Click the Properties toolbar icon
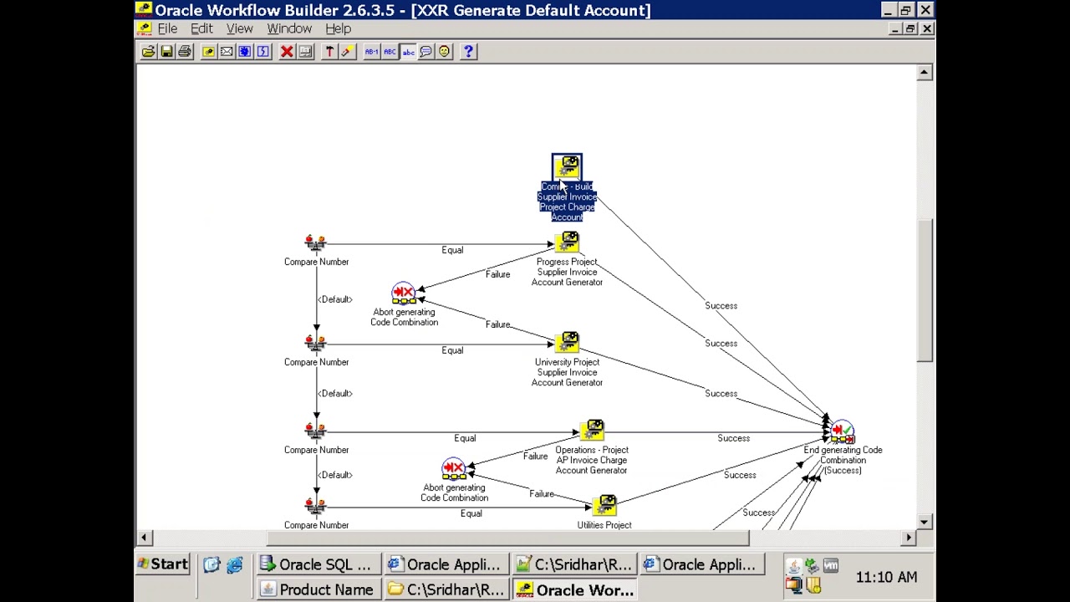 [x=305, y=52]
